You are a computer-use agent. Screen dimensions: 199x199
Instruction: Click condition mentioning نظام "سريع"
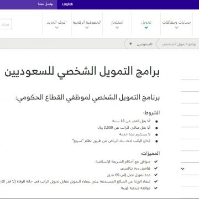[111, 141]
